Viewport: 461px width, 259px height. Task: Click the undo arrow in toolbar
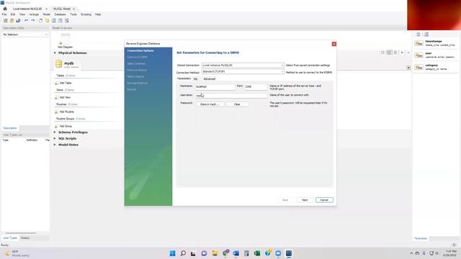27,21
